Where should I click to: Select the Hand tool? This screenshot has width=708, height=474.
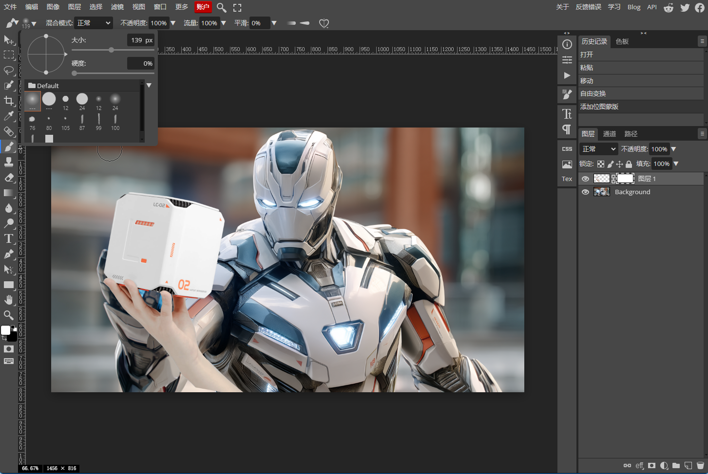pyautogui.click(x=9, y=300)
